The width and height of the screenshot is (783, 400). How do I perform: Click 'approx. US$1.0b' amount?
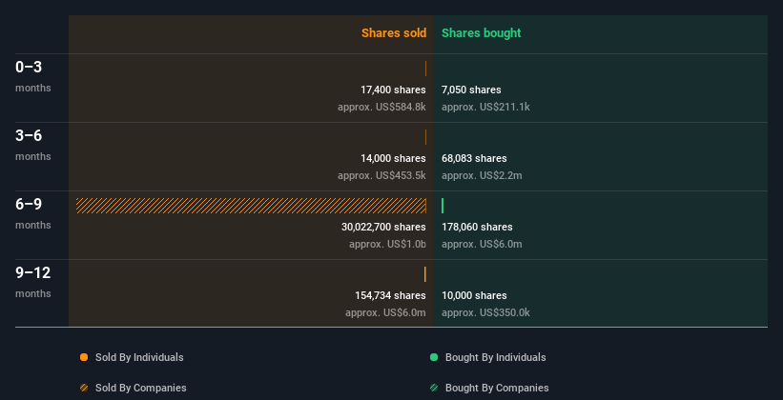point(387,244)
